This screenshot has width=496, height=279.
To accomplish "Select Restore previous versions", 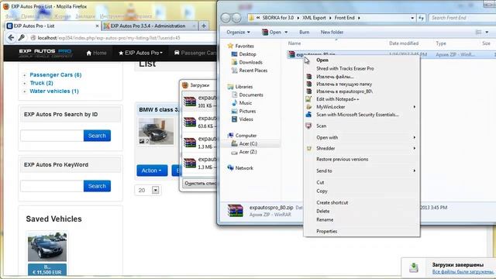I will pos(342,159).
